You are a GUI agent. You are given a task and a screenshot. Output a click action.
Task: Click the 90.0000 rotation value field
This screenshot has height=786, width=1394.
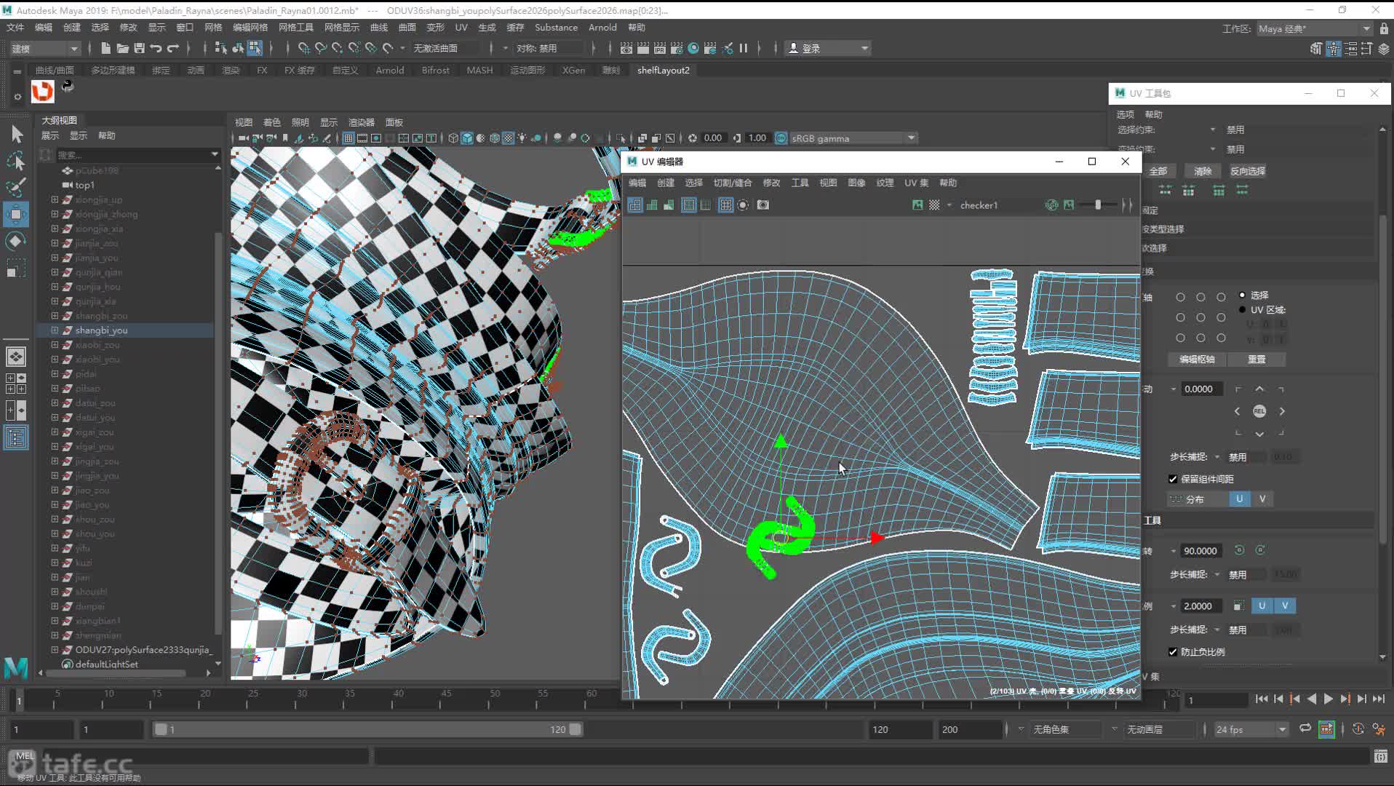(1200, 551)
